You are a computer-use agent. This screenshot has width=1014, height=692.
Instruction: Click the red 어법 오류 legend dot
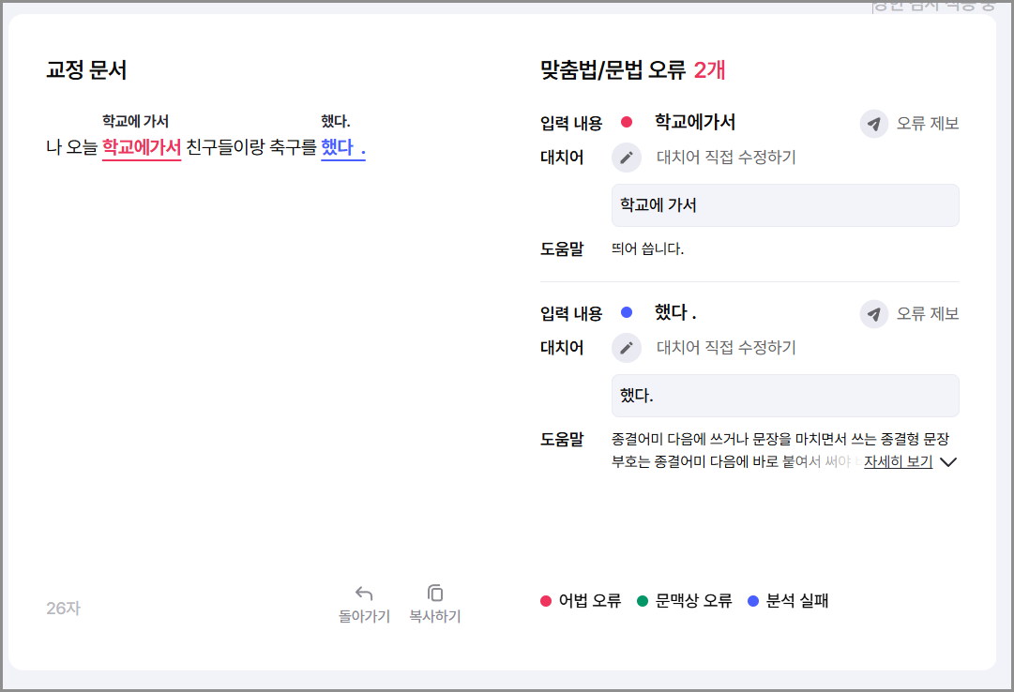(547, 601)
